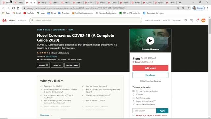The height and width of the screenshot is (119, 211).
Task: Open the PPT to JPG online bookmark
Action: pyautogui.click(x=130, y=13)
